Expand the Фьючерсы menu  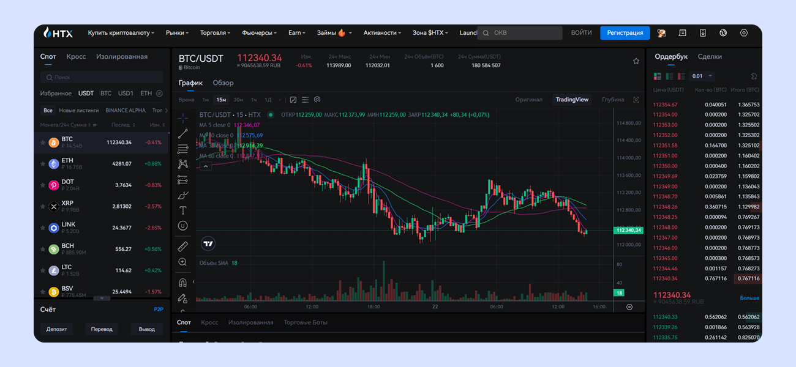click(259, 33)
